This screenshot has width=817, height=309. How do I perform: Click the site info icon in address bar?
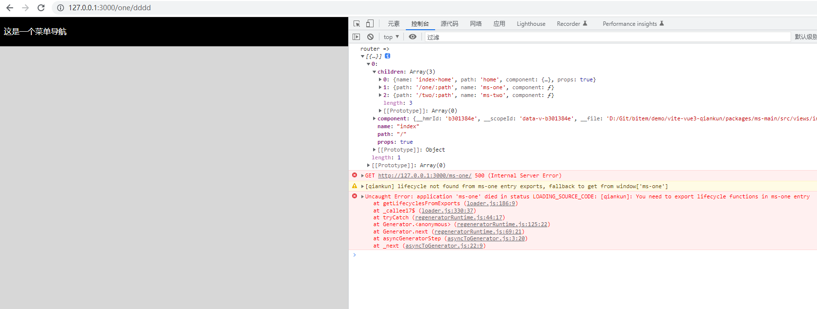tap(61, 8)
